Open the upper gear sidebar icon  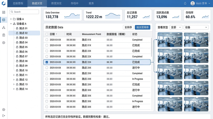[x=4, y=43]
